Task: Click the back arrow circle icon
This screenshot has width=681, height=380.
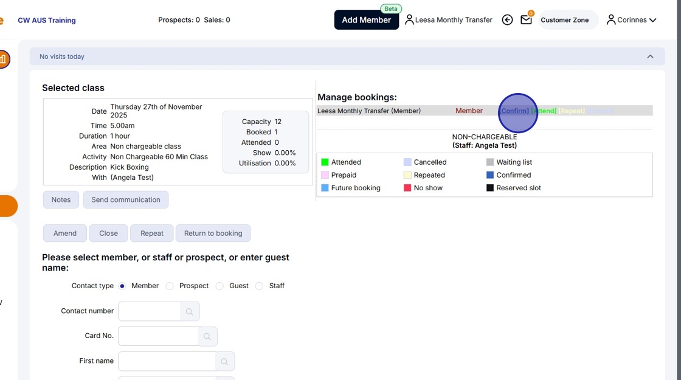Action: pyautogui.click(x=507, y=20)
